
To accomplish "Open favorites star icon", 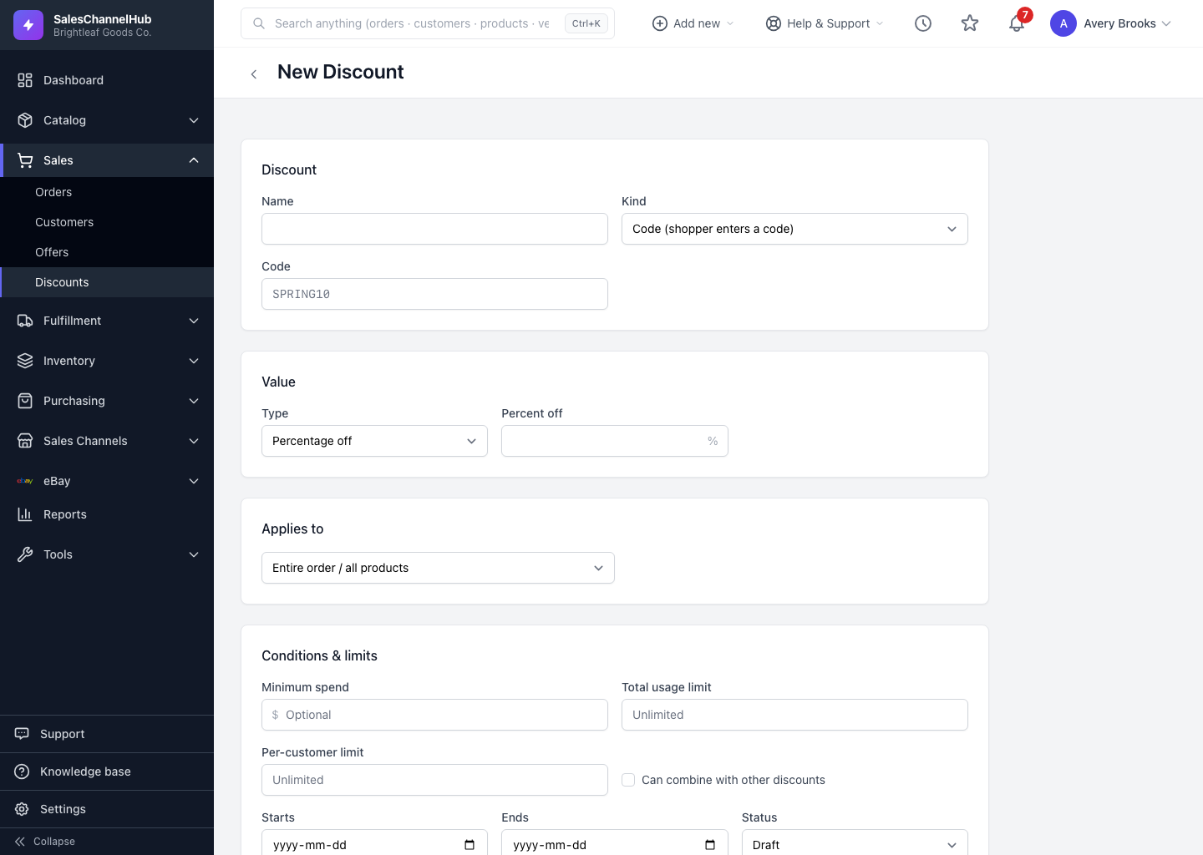I will (970, 23).
